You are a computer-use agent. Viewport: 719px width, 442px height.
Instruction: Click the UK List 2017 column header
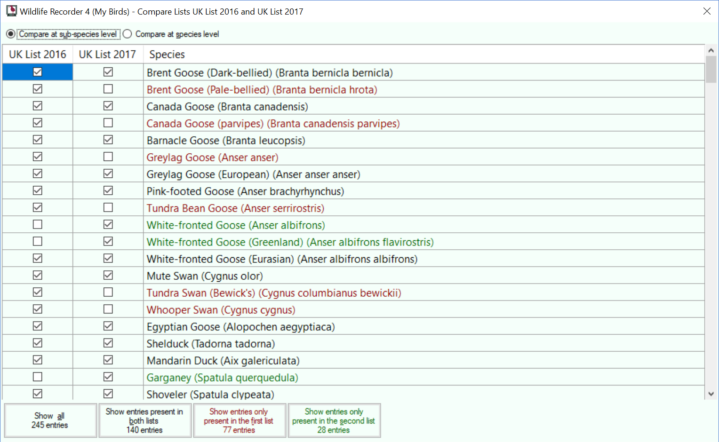coord(108,54)
